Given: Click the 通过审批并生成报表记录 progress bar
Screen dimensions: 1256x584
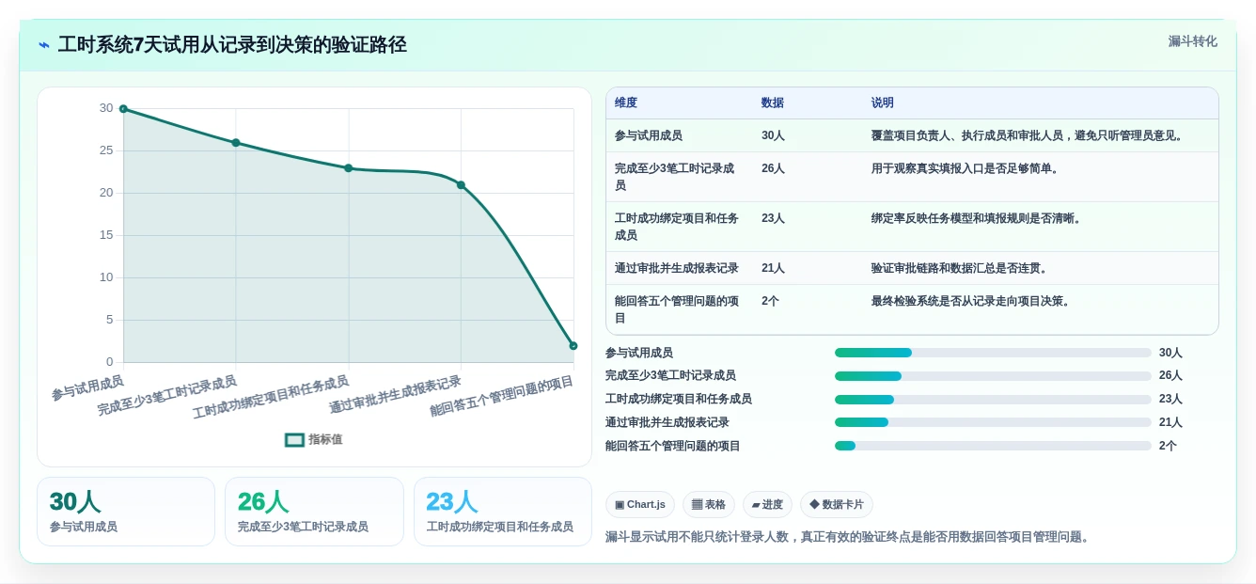Looking at the screenshot, I should click(x=993, y=422).
